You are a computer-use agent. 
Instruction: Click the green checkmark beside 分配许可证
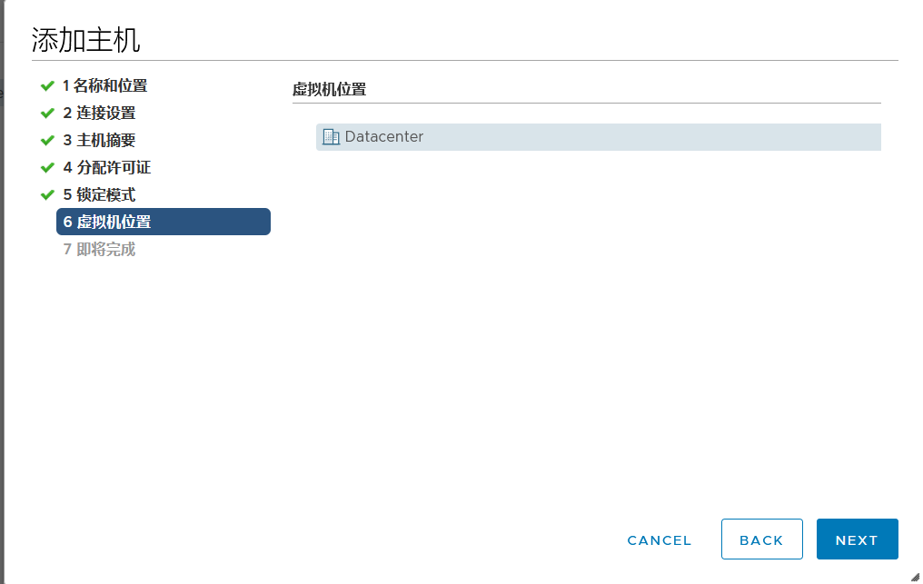click(47, 168)
